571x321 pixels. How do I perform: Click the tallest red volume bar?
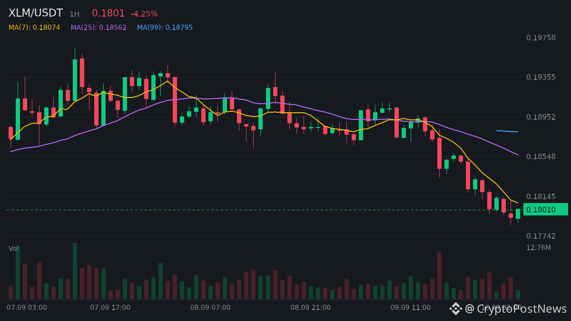click(x=439, y=275)
